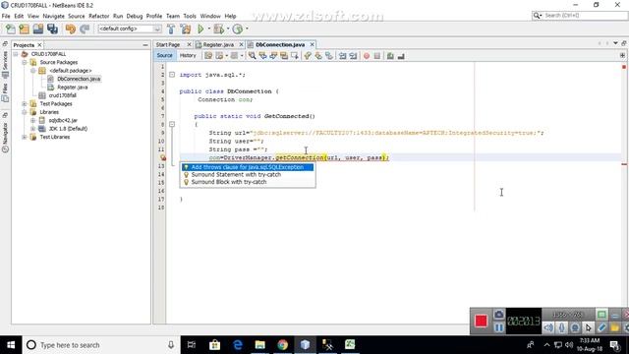Open the Profile Project dropdown arrow
The height and width of the screenshot is (354, 629).
point(247,29)
